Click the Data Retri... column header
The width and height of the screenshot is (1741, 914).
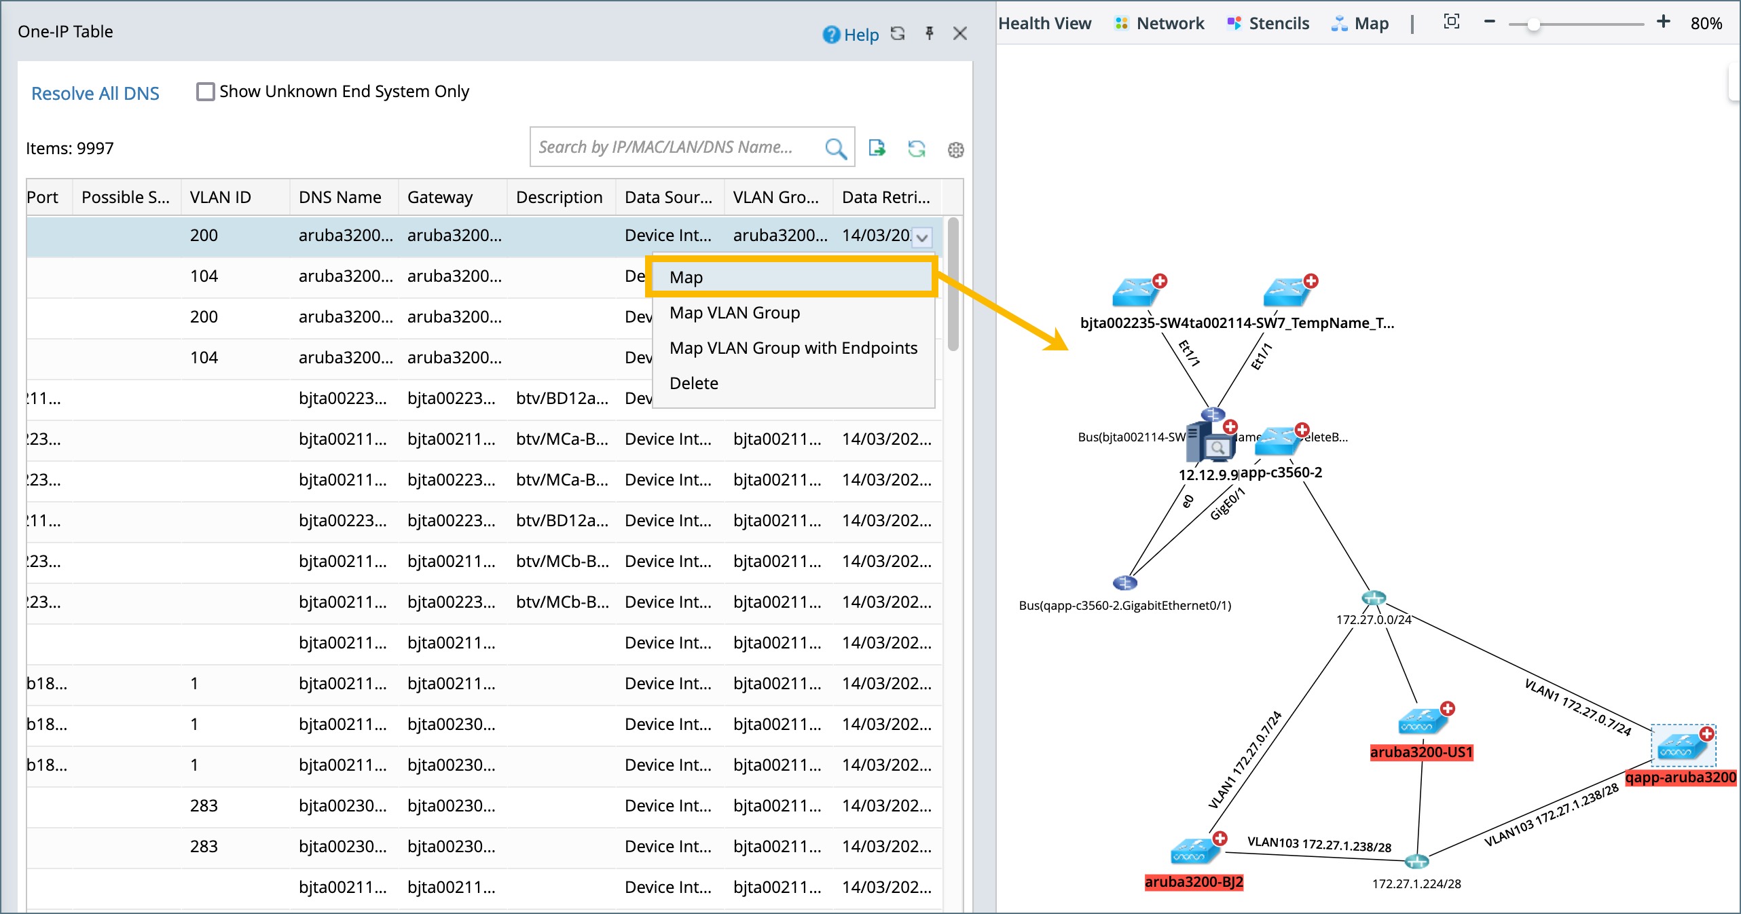click(887, 197)
